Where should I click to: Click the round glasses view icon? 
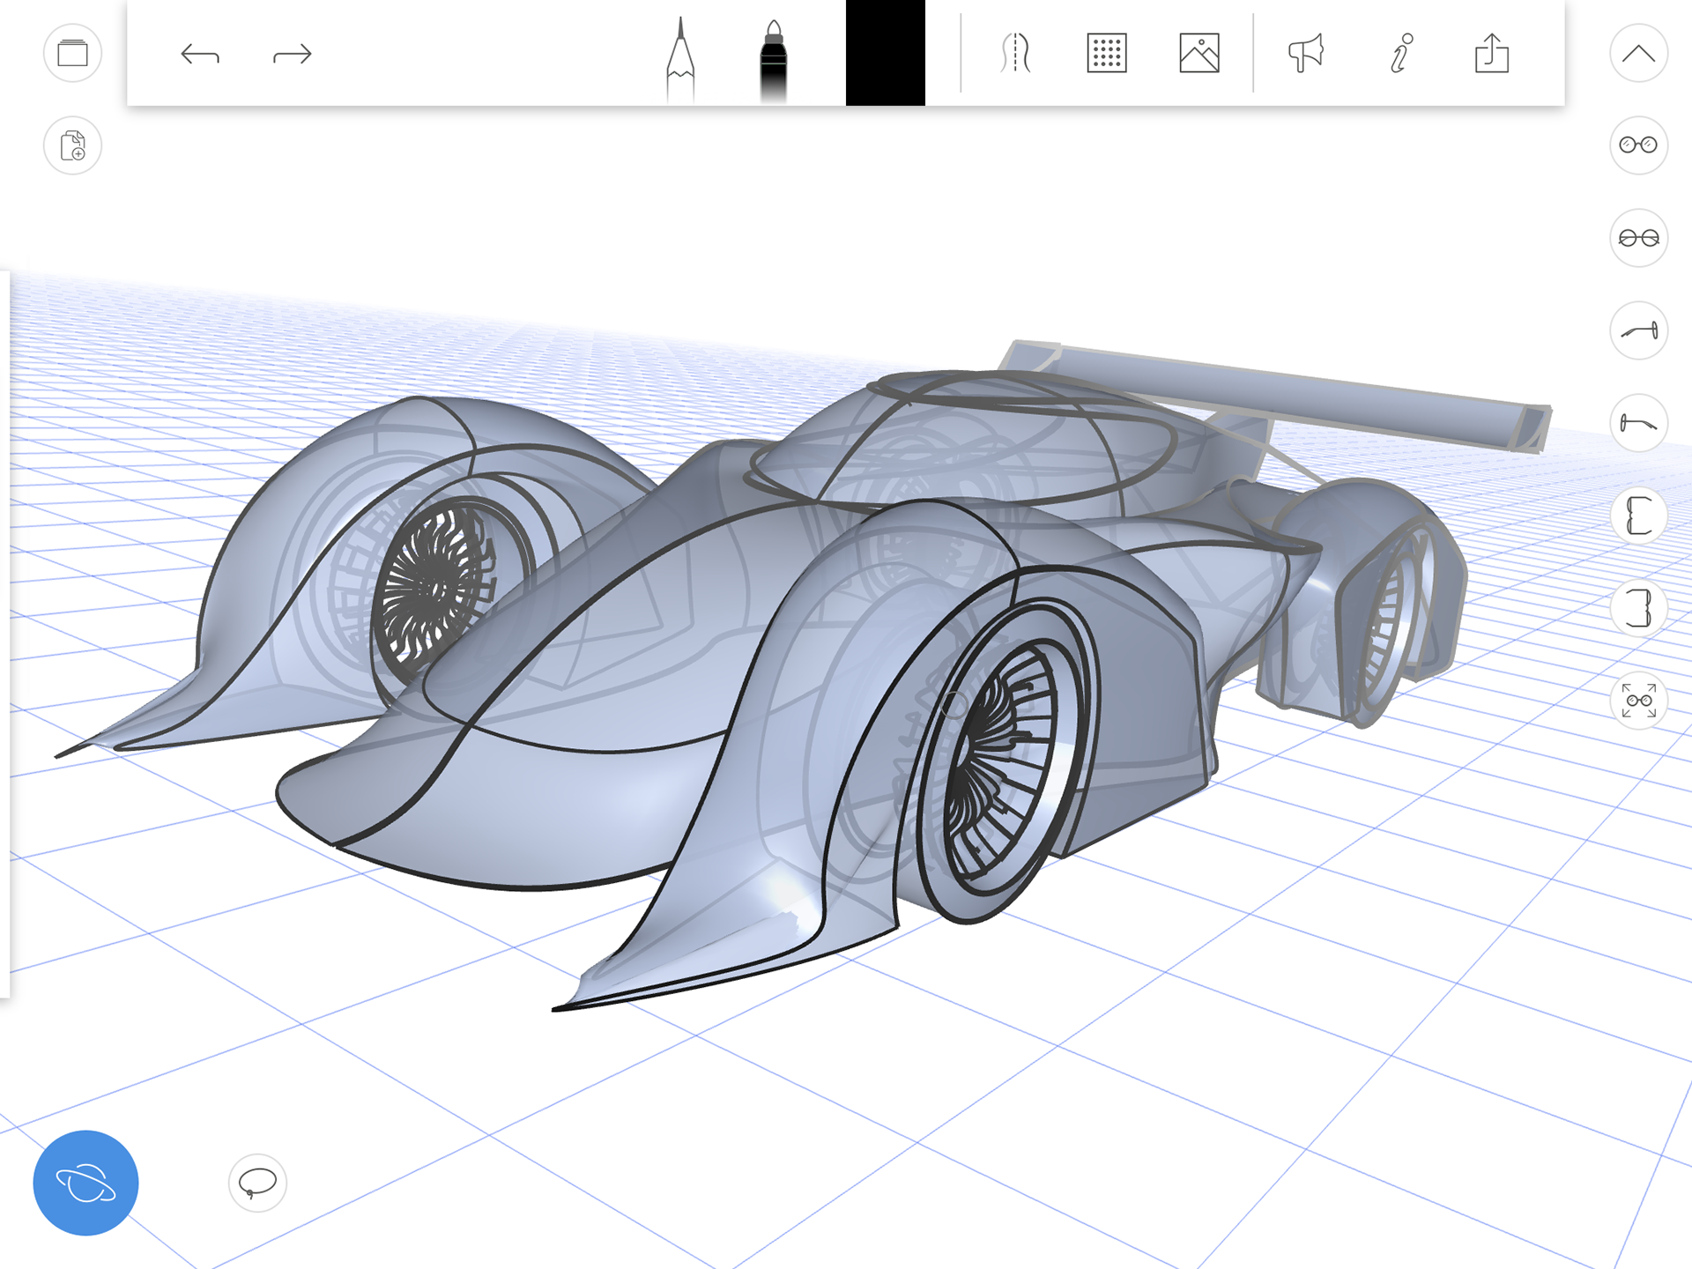pyautogui.click(x=1639, y=145)
